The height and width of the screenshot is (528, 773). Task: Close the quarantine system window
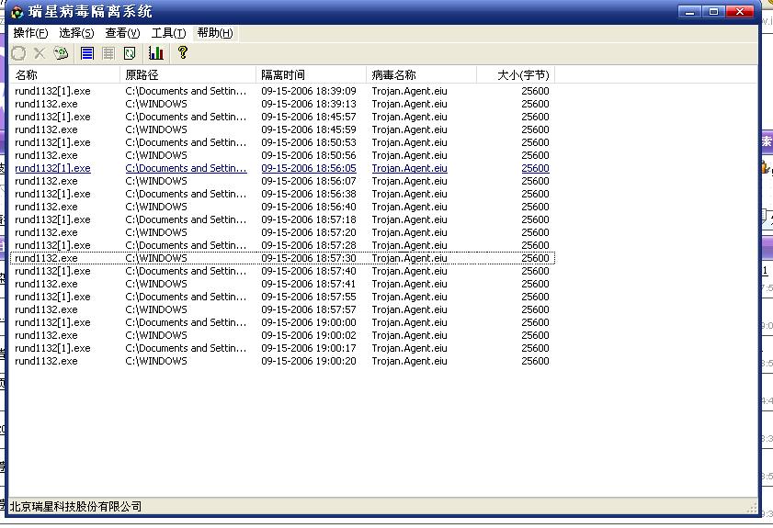(x=740, y=12)
